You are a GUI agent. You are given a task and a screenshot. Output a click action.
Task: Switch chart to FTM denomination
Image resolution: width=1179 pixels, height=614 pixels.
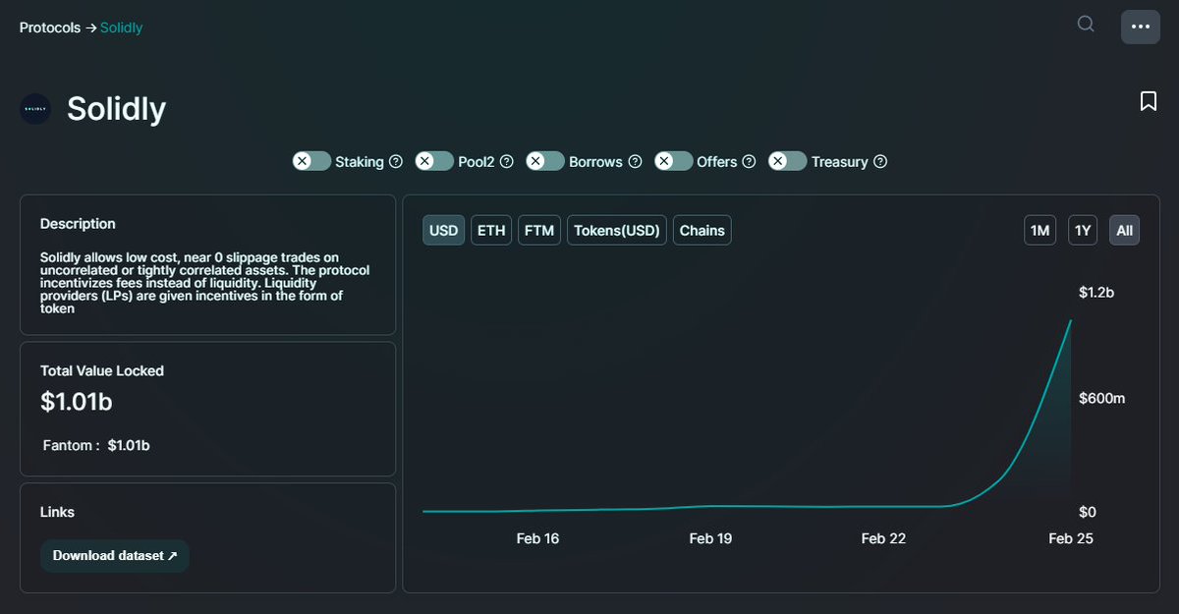point(538,230)
